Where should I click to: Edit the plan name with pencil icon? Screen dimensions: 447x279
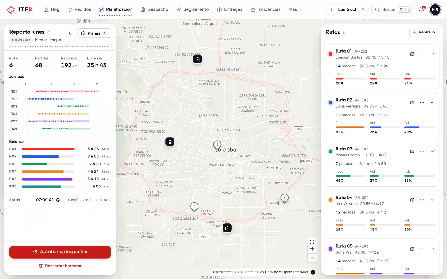click(x=49, y=32)
